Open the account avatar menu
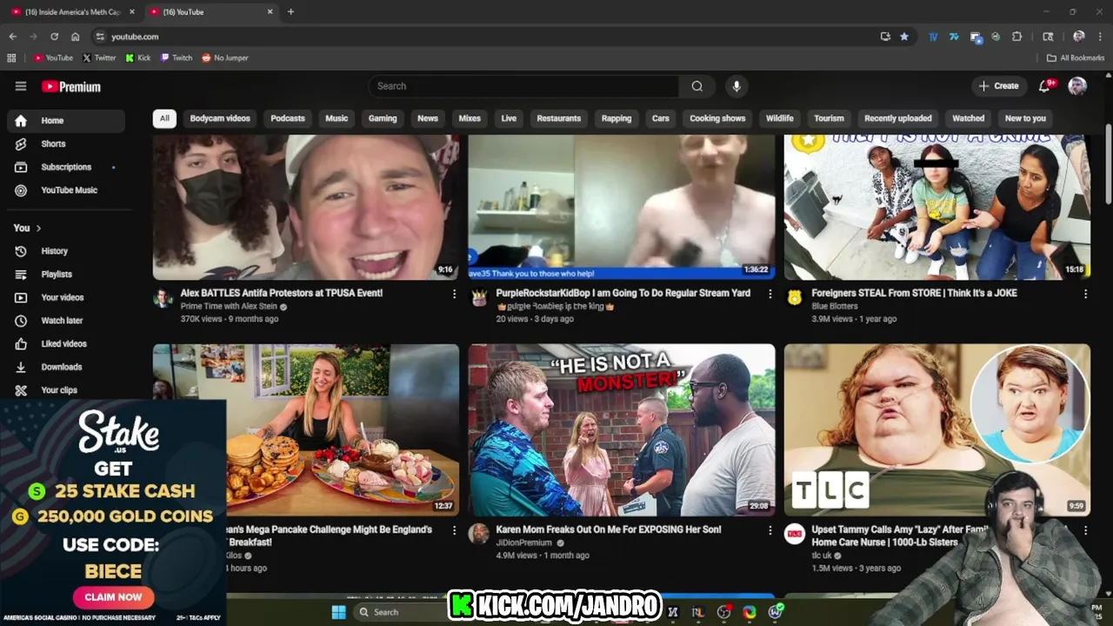This screenshot has height=626, width=1113. point(1077,86)
